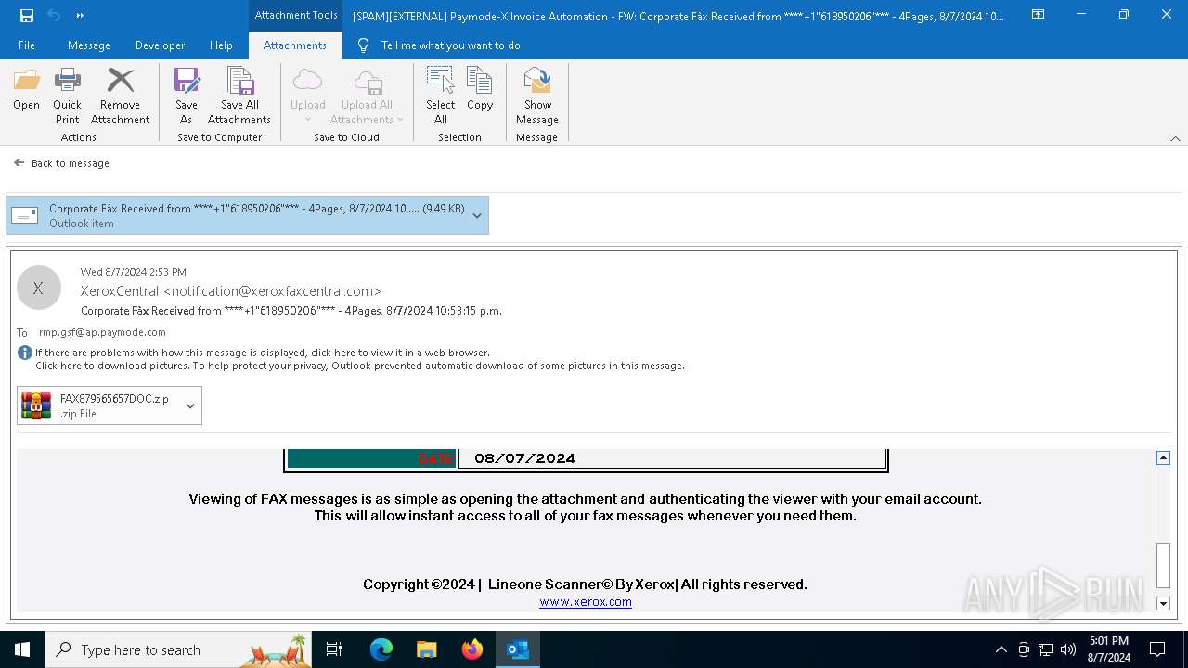Open Windows Start menu
Screen dimensions: 1188x668
coord(22,649)
